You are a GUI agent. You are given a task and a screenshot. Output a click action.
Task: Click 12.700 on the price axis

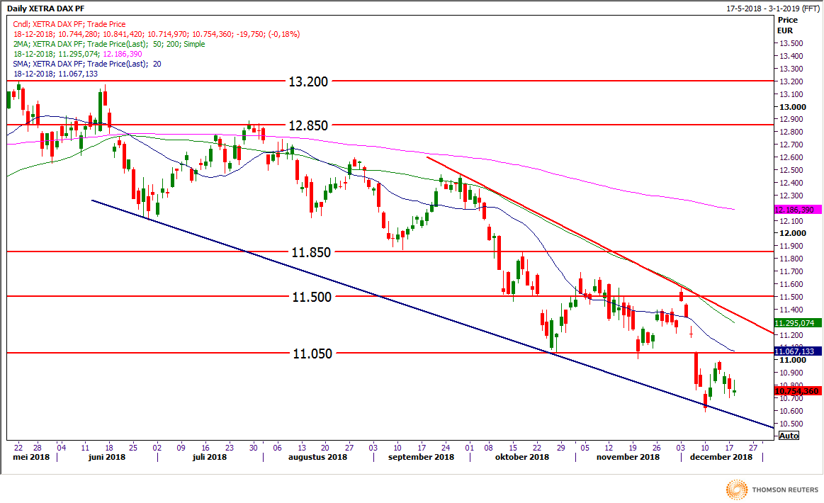791,145
